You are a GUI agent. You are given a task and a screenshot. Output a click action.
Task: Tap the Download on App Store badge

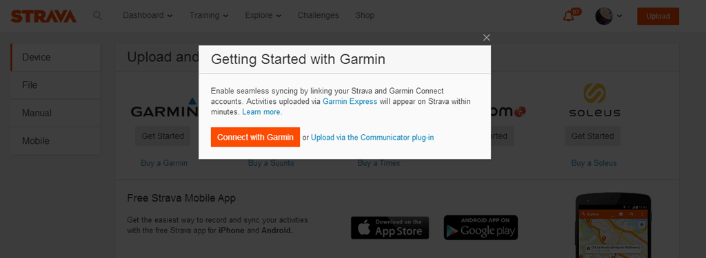click(x=390, y=228)
